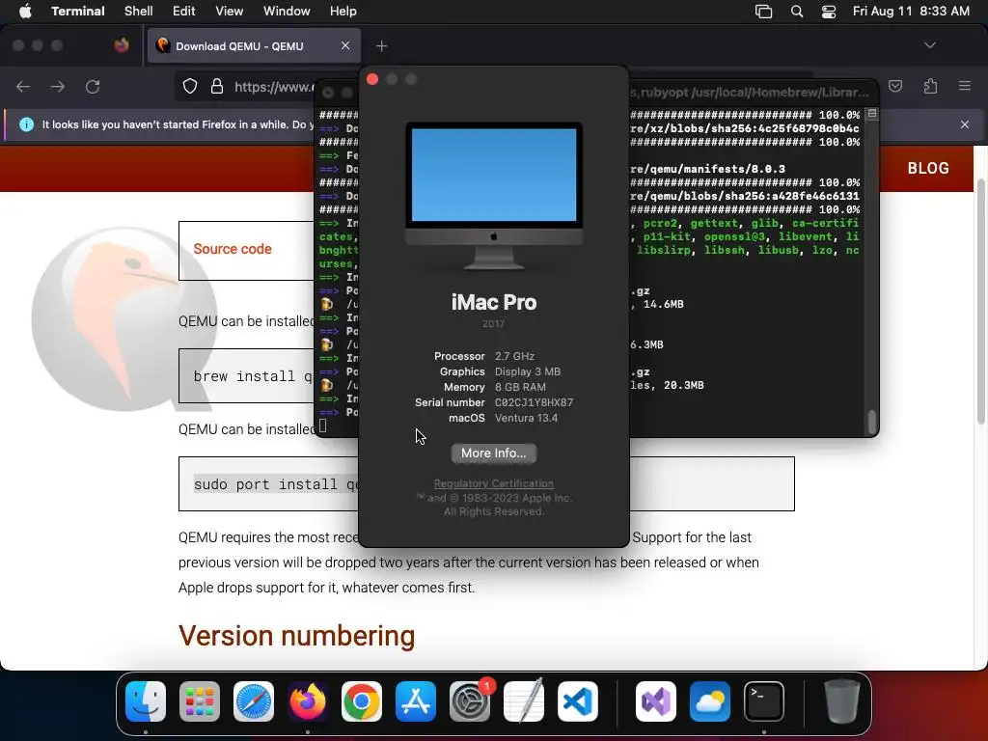Screen dimensions: 988x741
Task: Click the Stage Manager icon in menu bar
Action: (x=763, y=12)
